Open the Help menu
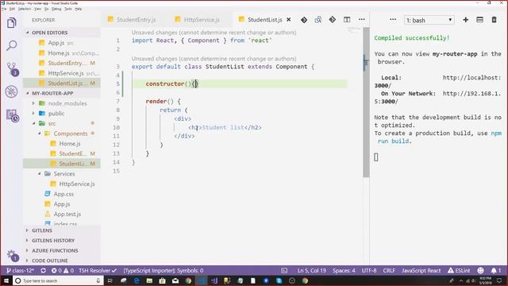The width and height of the screenshot is (508, 286). click(x=79, y=9)
